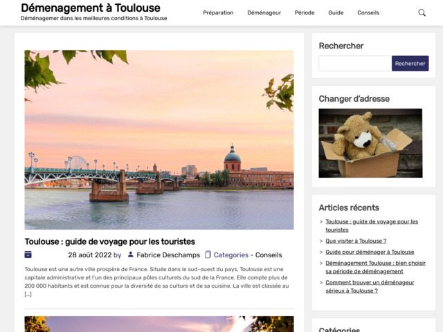Click the Changer d'adresse heading
Screen dimensions: 443x332
click(x=354, y=99)
